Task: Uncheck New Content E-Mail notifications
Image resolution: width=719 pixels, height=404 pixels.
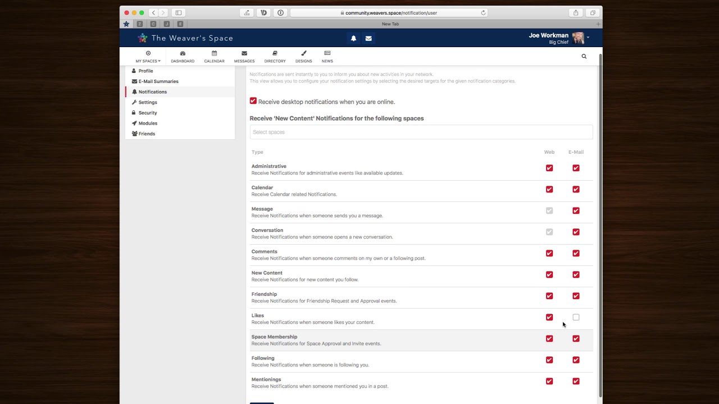Action: click(576, 274)
